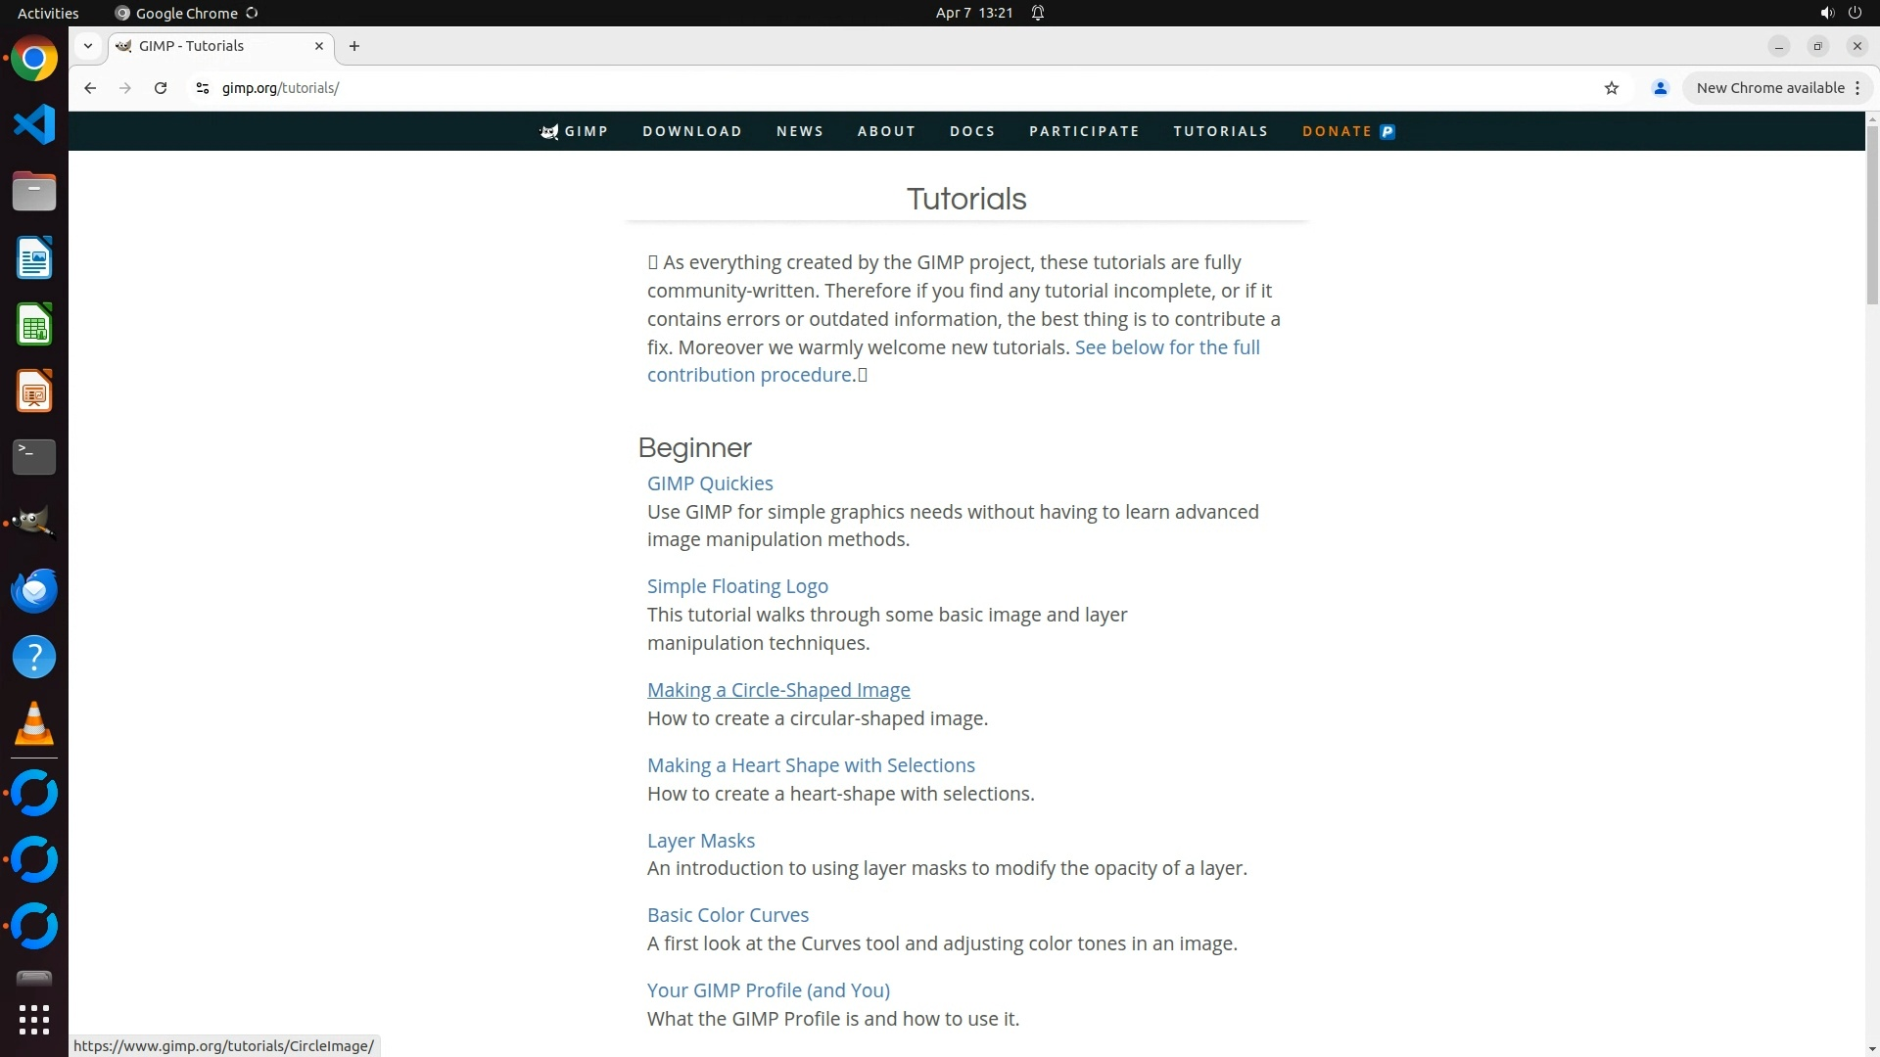Open the DOCS menu item
This screenshot has height=1057, width=1880.
[x=971, y=131]
